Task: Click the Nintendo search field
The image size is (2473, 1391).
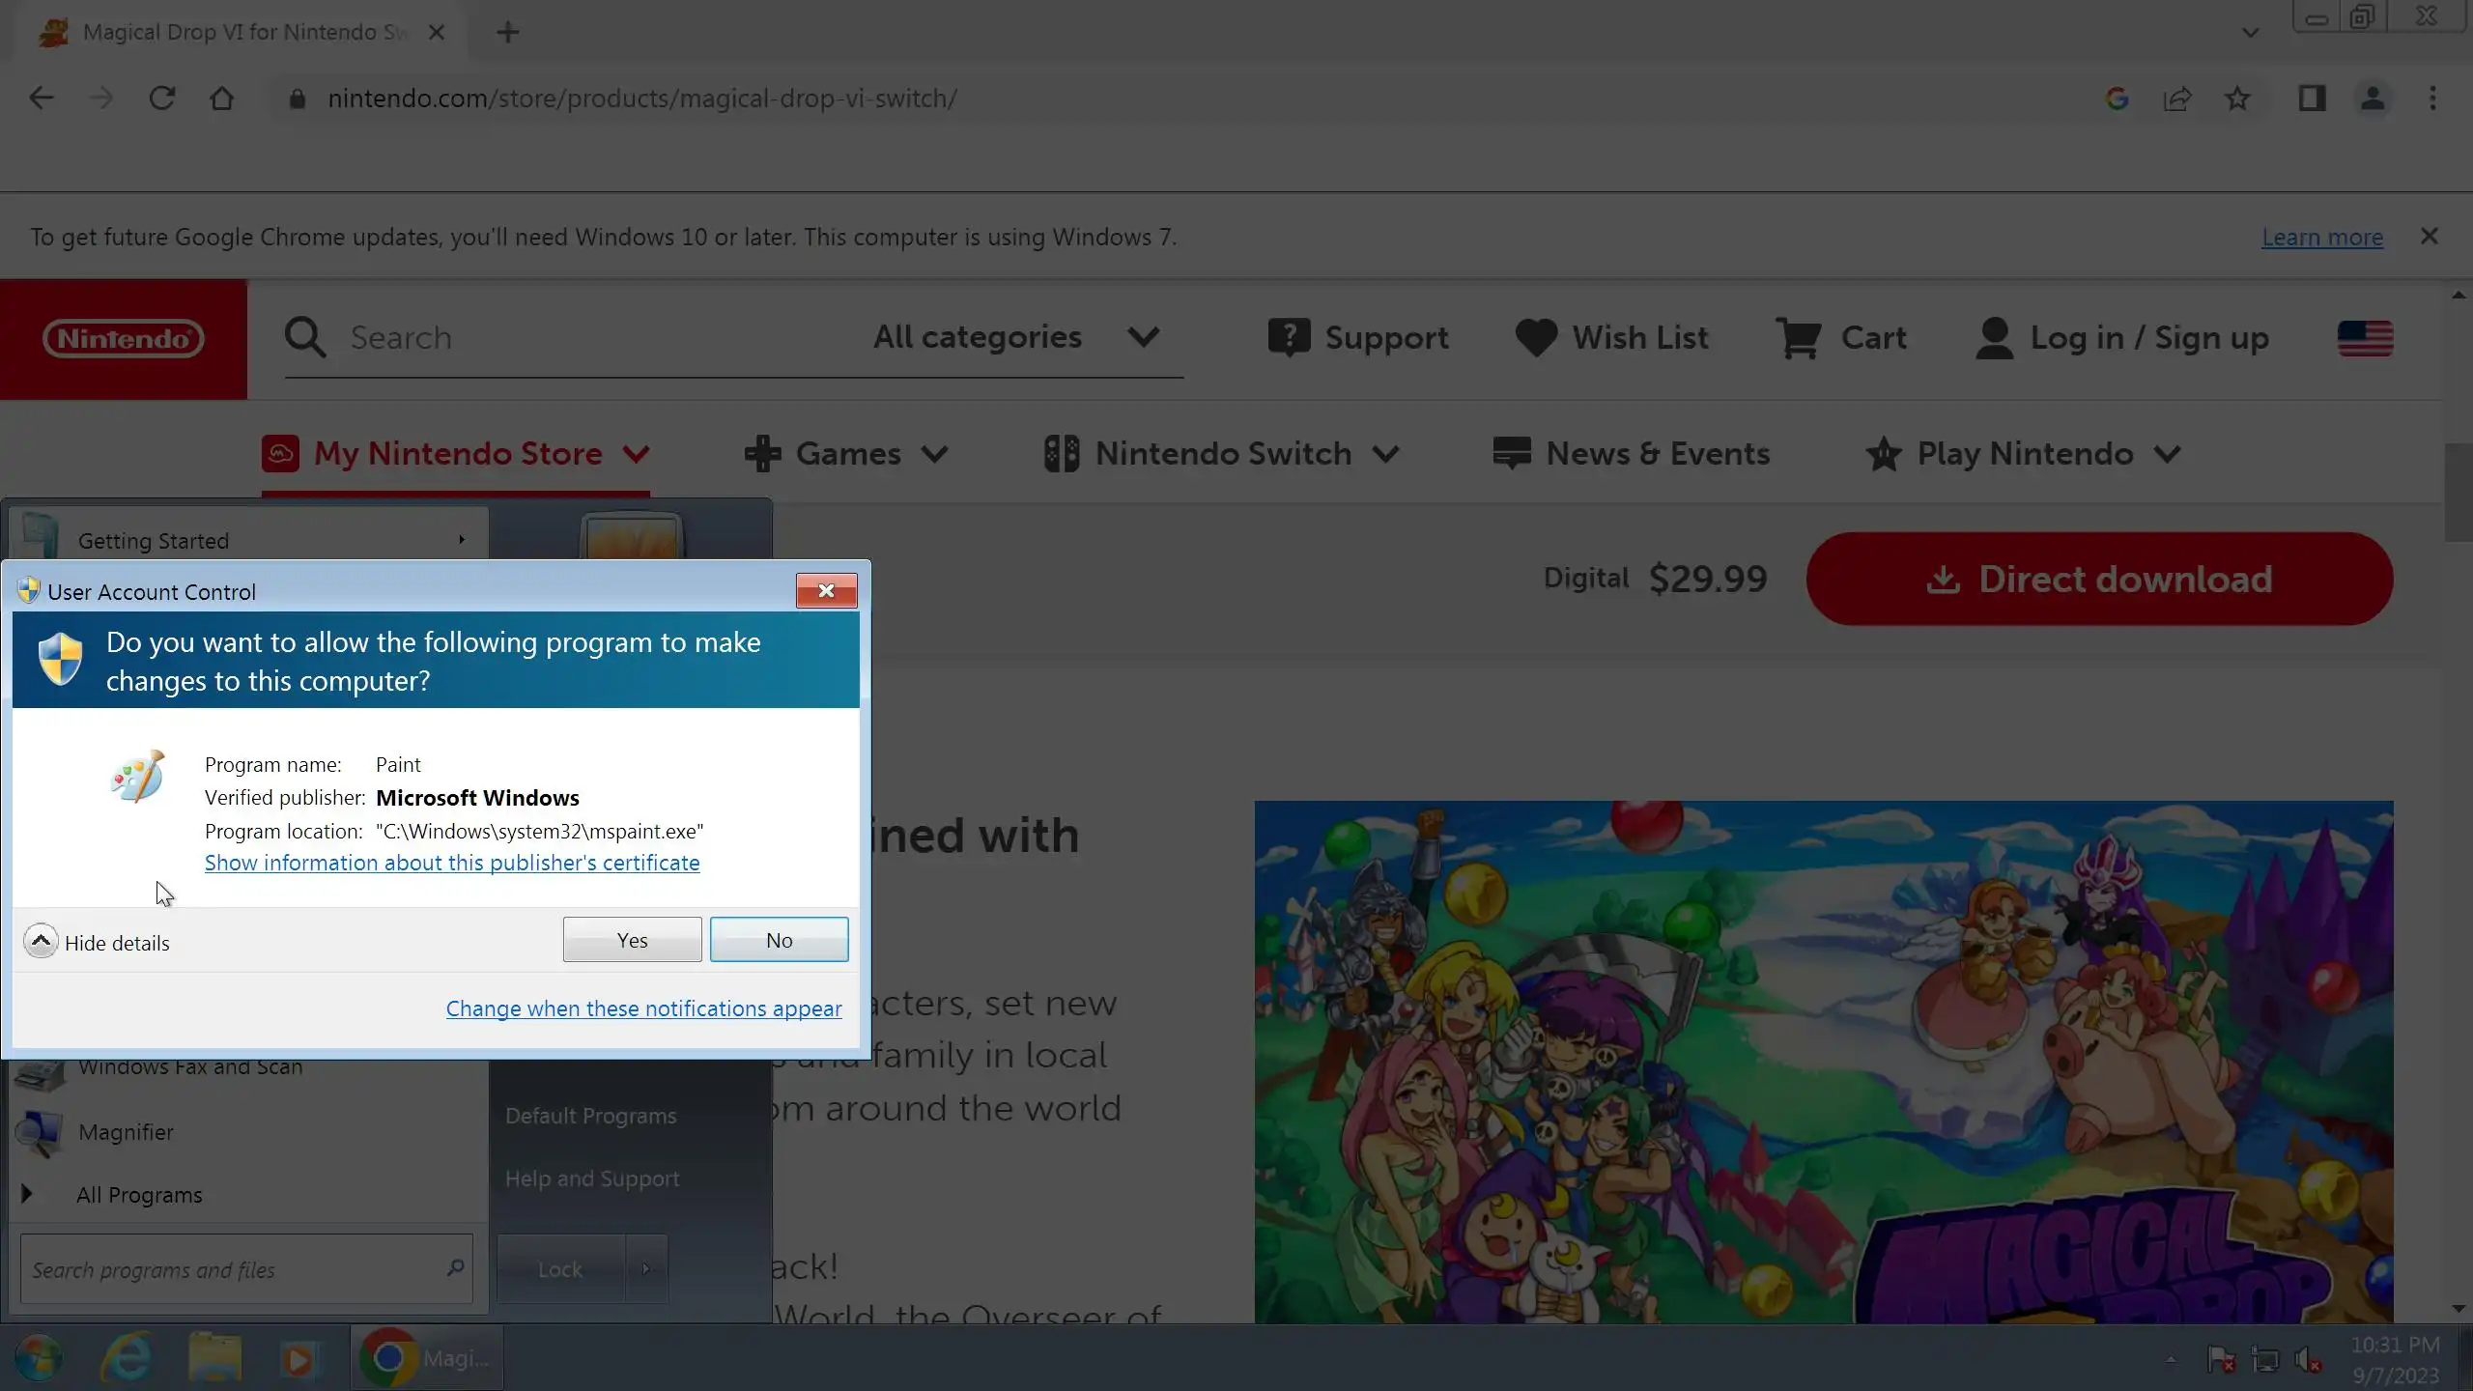Action: (580, 338)
